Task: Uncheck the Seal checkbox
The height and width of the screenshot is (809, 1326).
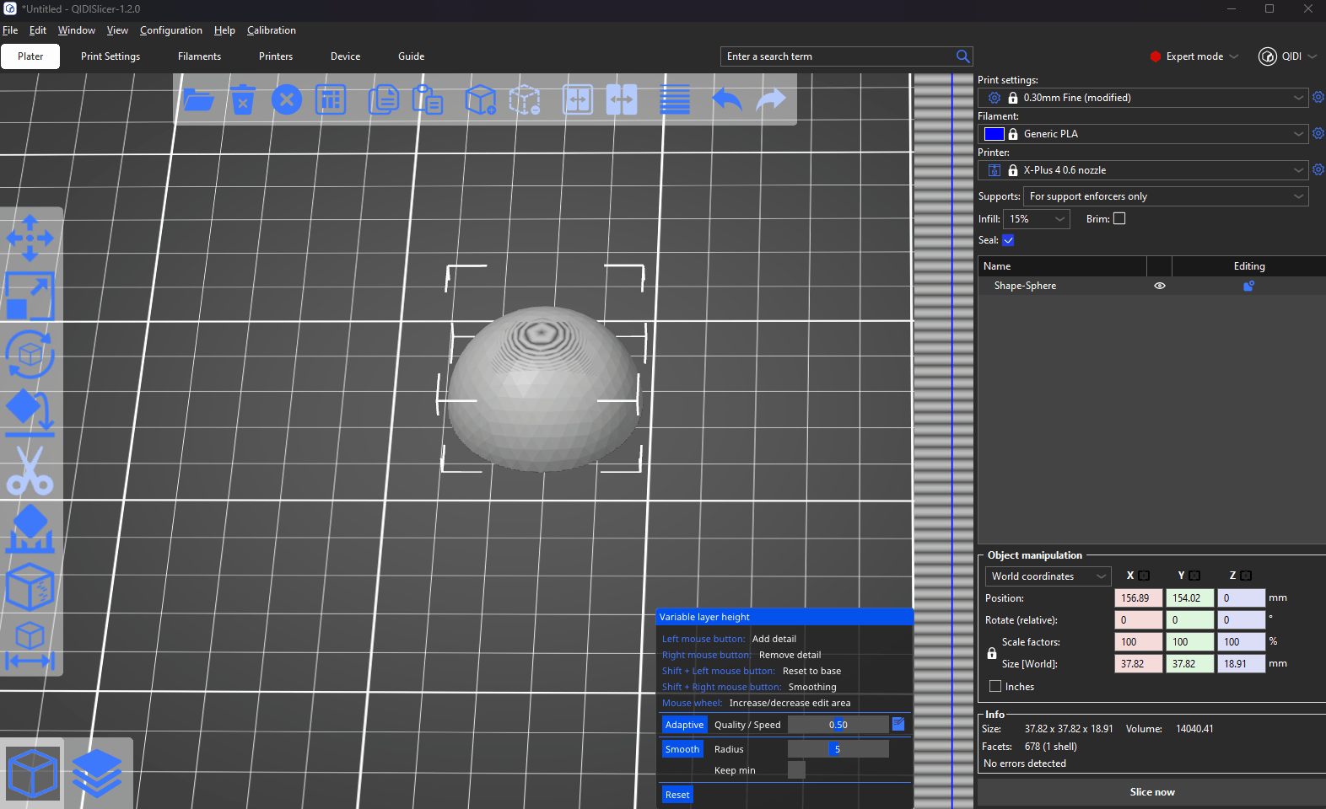Action: pos(1008,240)
